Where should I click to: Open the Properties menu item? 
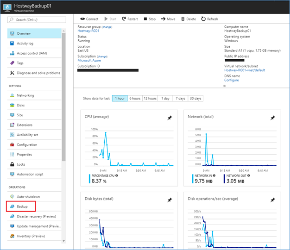tap(34, 155)
